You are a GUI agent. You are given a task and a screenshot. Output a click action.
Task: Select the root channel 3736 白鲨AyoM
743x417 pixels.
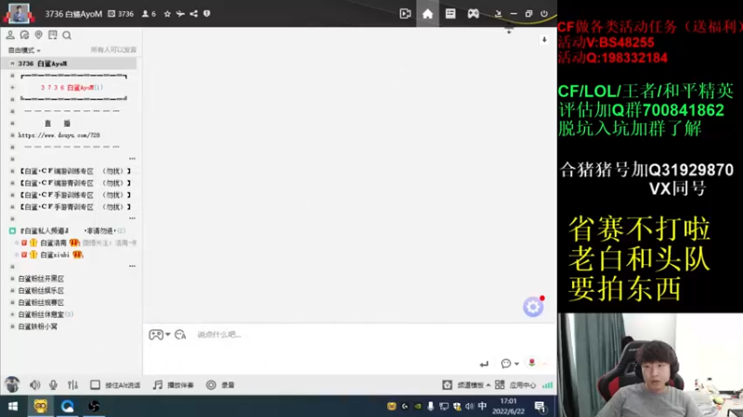point(69,63)
